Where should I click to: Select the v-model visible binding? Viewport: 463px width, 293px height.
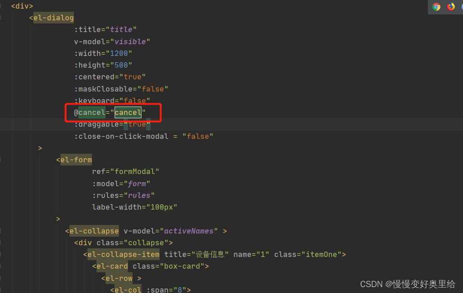(131, 41)
